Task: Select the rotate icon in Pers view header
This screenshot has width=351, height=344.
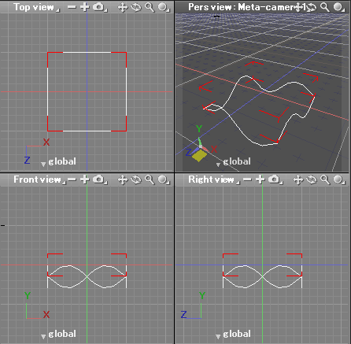Action: (312, 7)
